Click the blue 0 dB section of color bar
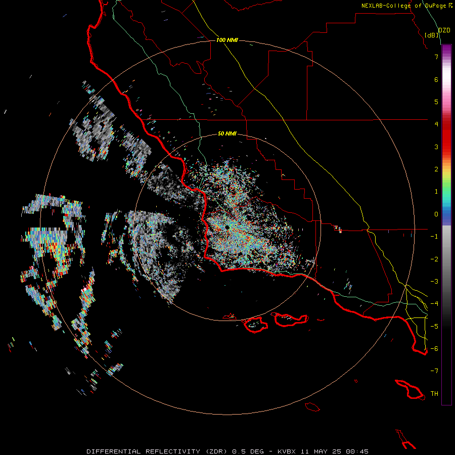 [x=446, y=216]
